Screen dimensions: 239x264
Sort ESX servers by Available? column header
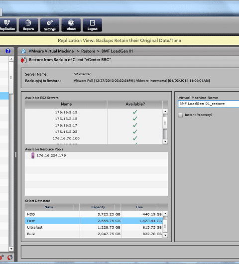135,104
